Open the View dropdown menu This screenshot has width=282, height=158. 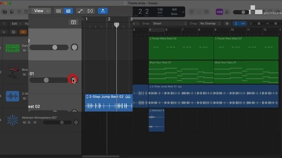[41, 11]
